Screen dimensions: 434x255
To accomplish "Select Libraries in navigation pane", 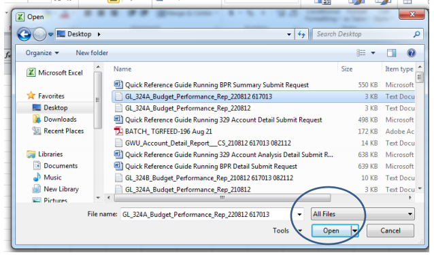I will click(x=45, y=154).
